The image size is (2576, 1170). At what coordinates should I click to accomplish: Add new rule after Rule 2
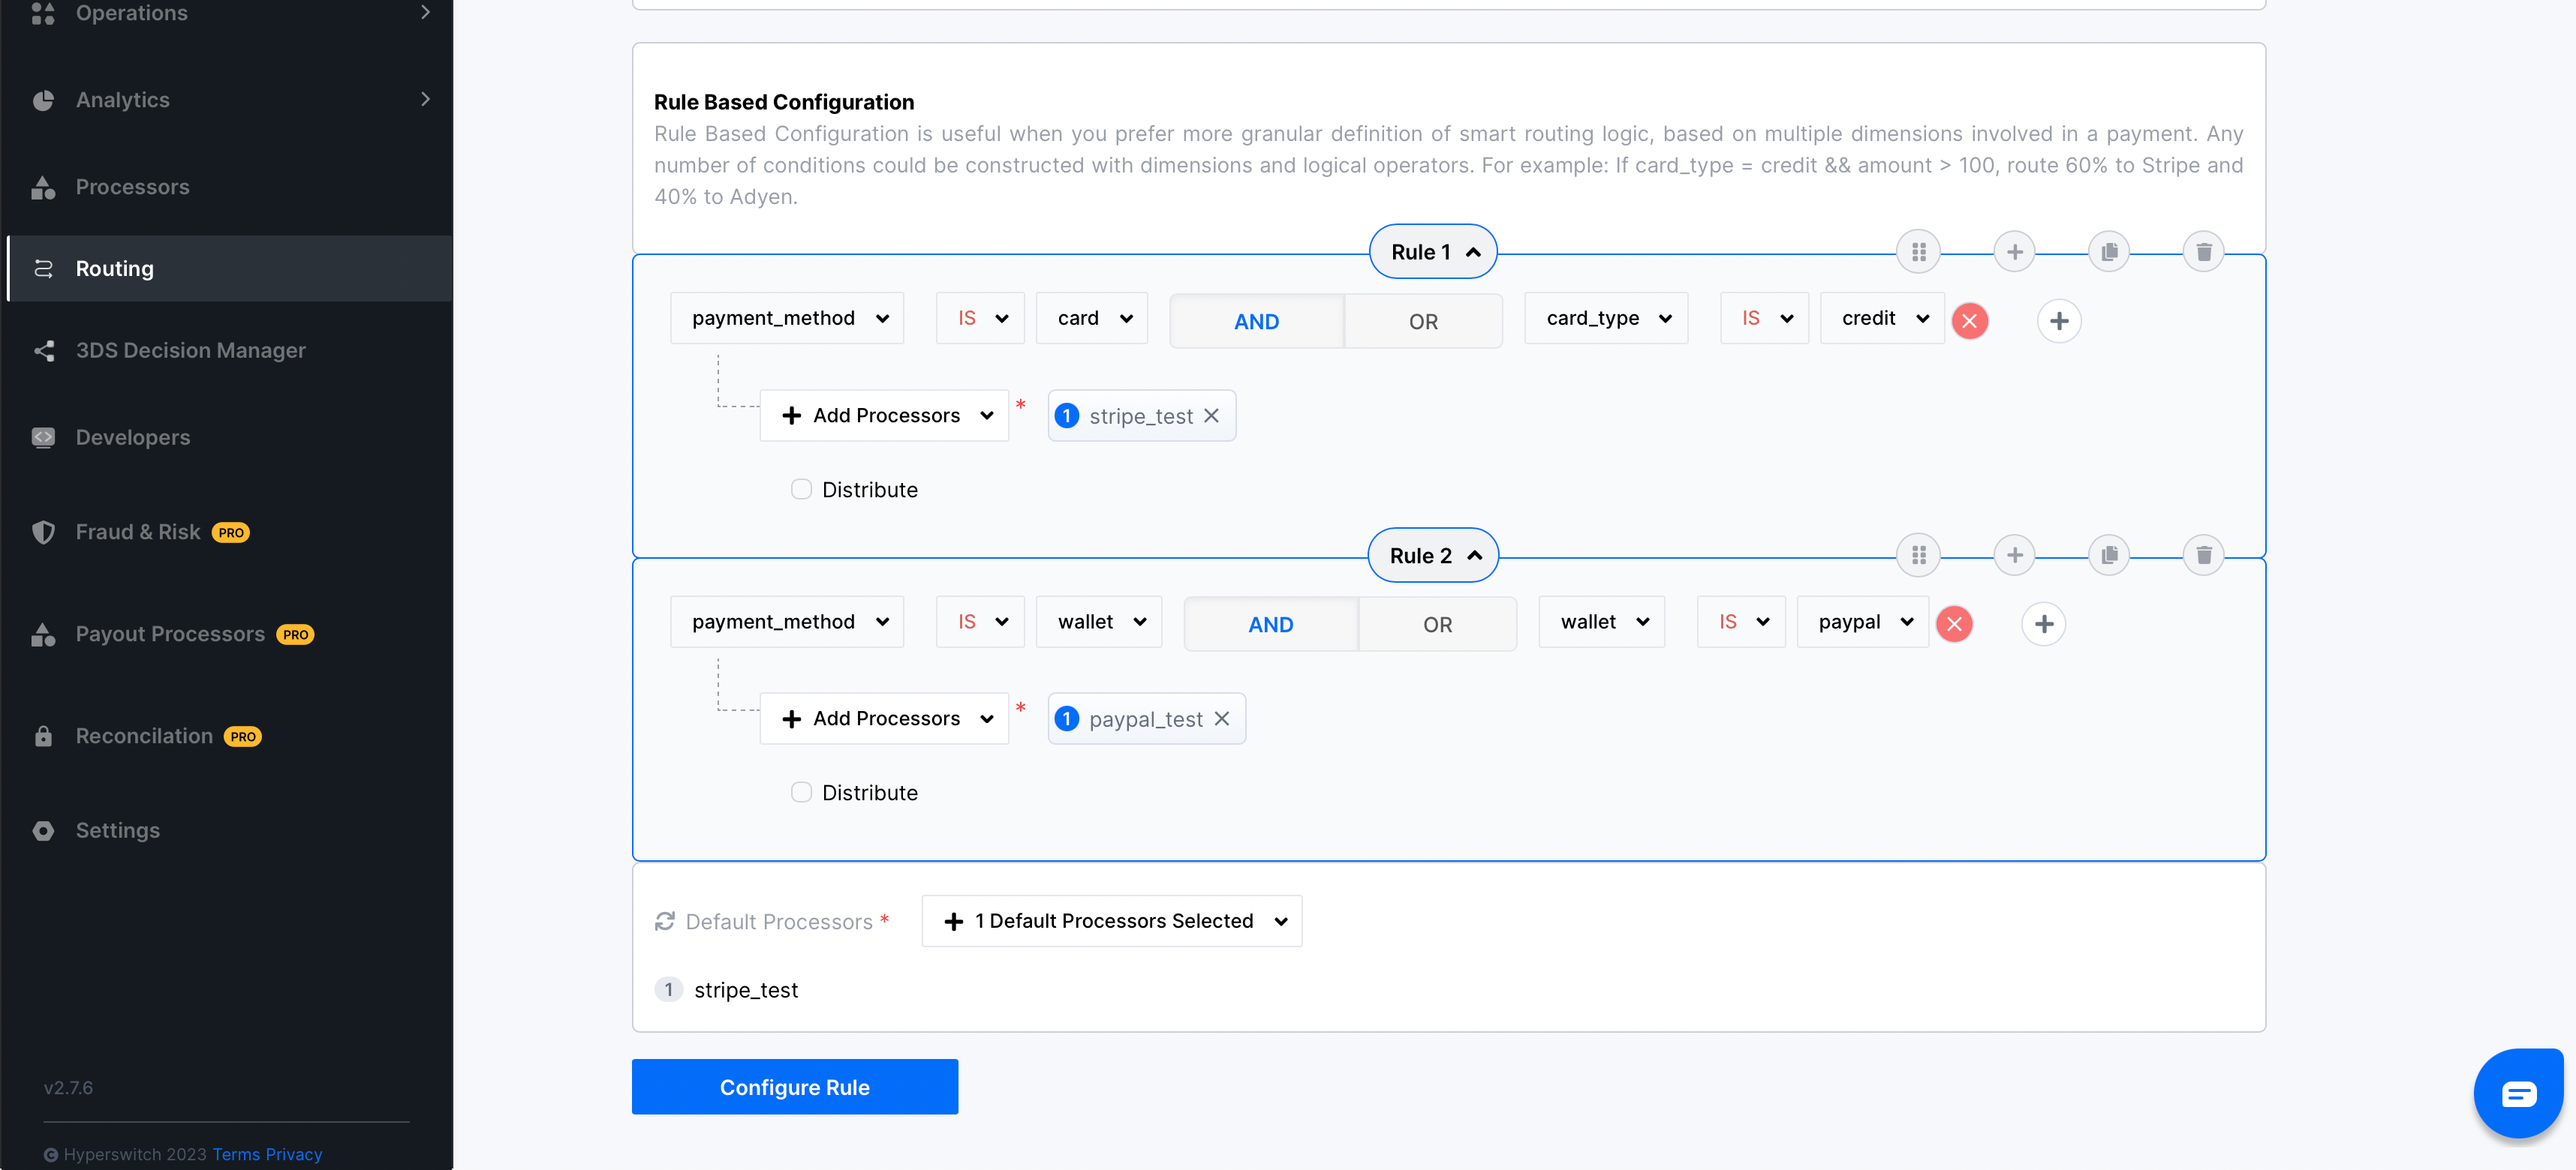pos(2014,554)
